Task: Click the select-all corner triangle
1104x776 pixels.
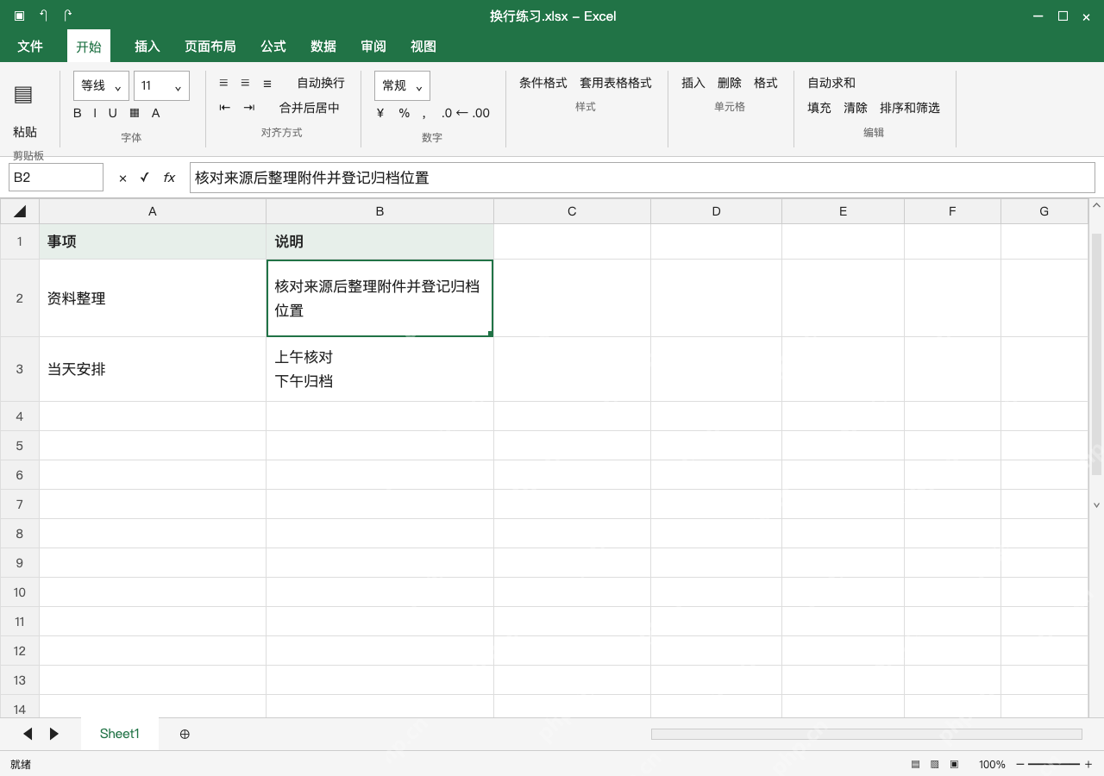Action: [x=20, y=211]
